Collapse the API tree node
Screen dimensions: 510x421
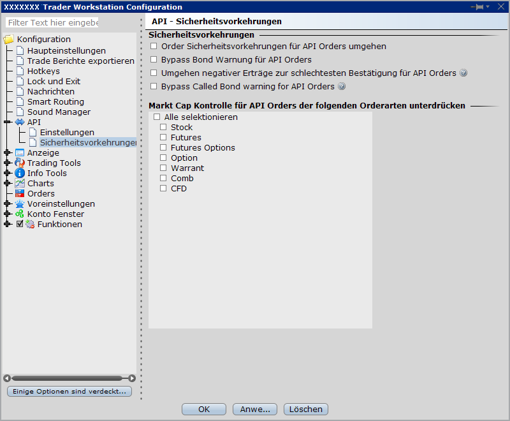[8, 122]
